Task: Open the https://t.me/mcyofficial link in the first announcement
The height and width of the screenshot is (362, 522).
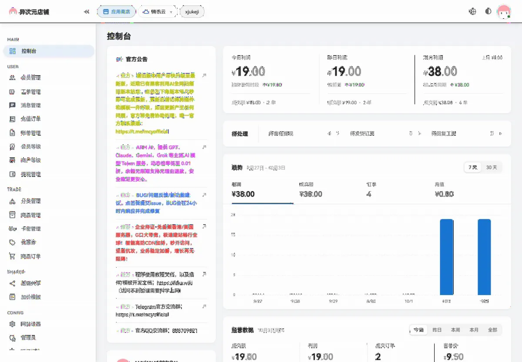Action: click(x=141, y=131)
